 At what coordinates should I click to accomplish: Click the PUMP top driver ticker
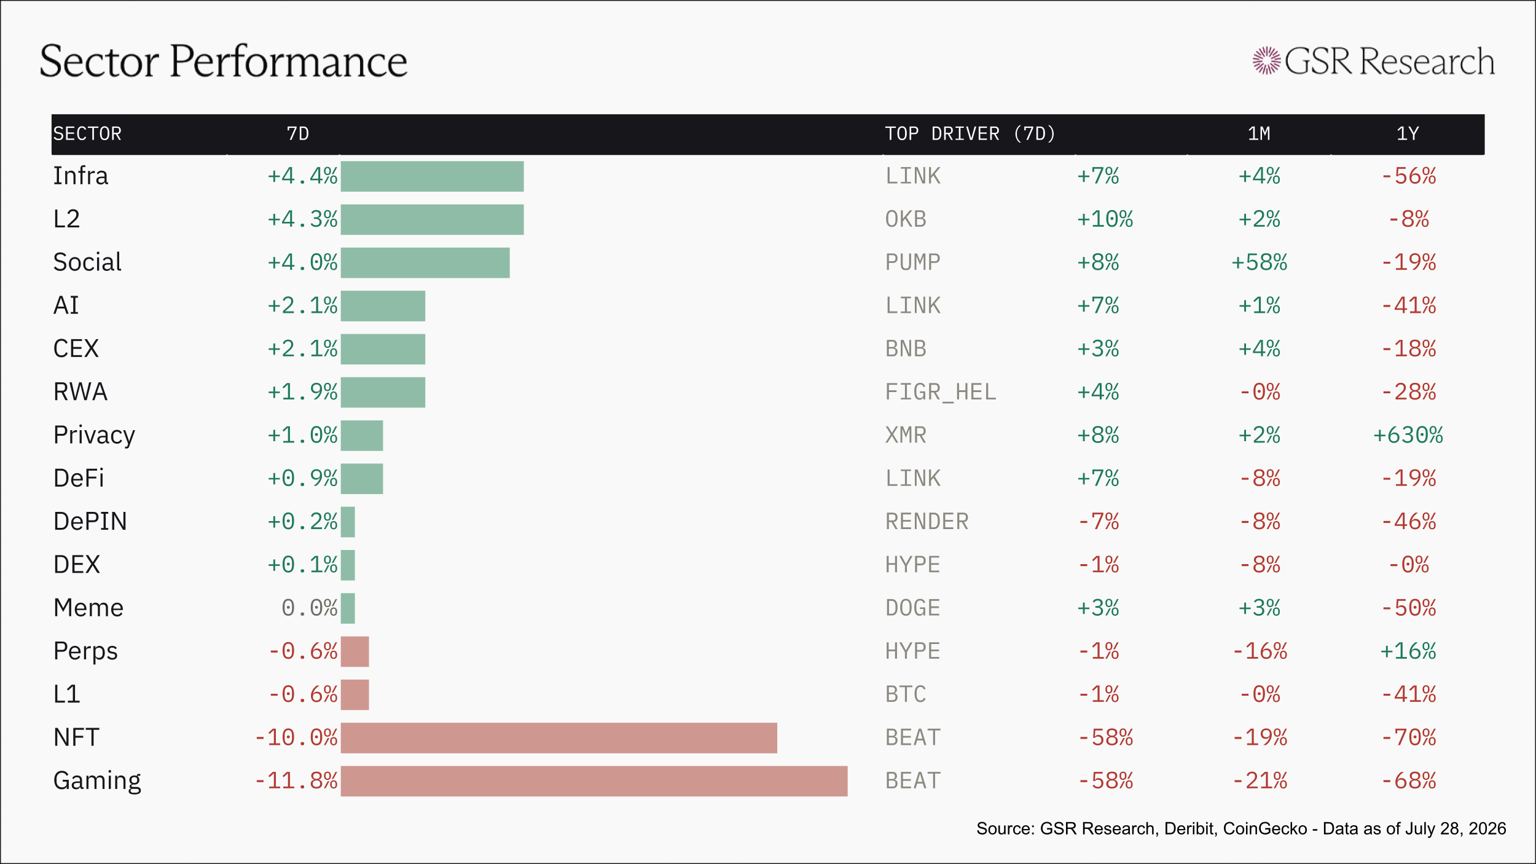click(912, 262)
